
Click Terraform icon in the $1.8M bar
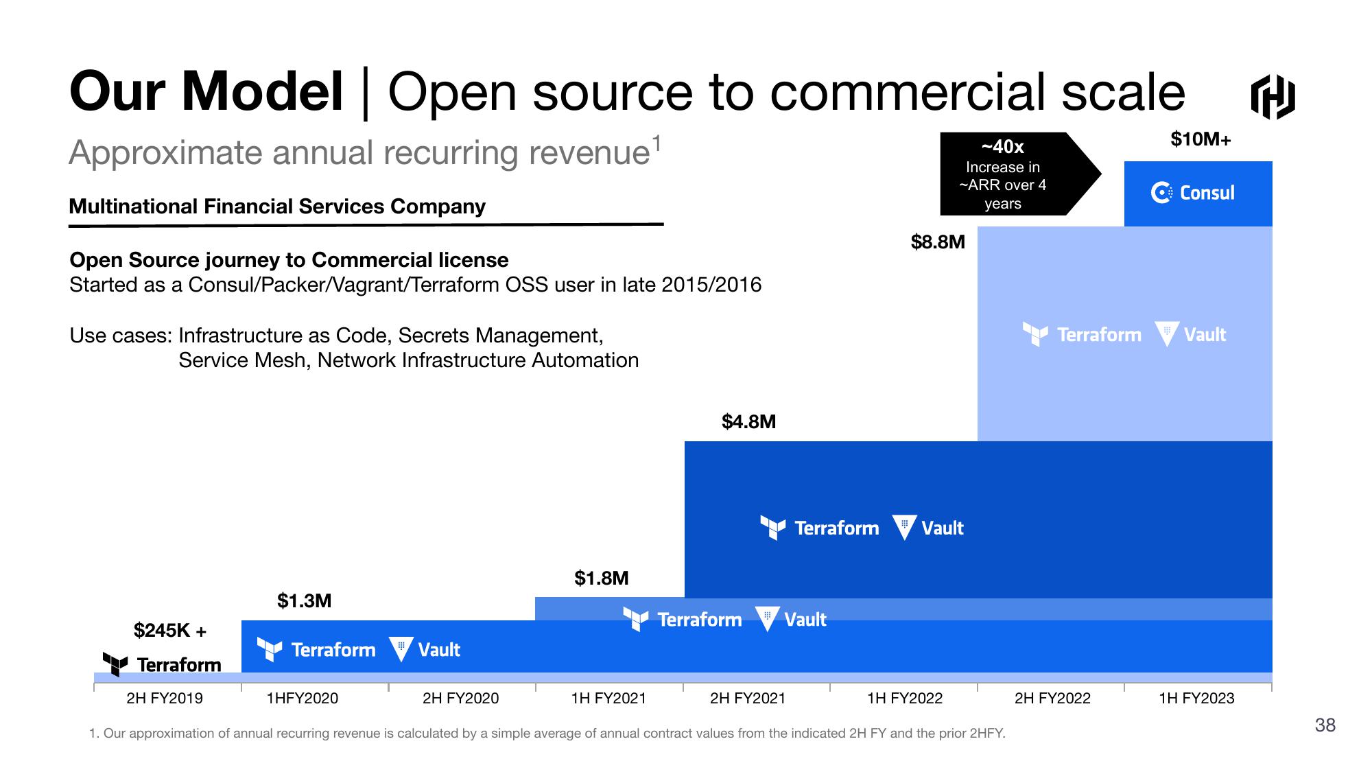point(636,619)
